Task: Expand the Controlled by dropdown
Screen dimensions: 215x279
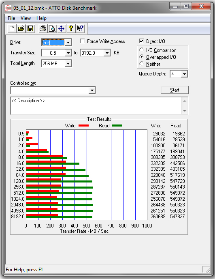Action: click(92, 90)
